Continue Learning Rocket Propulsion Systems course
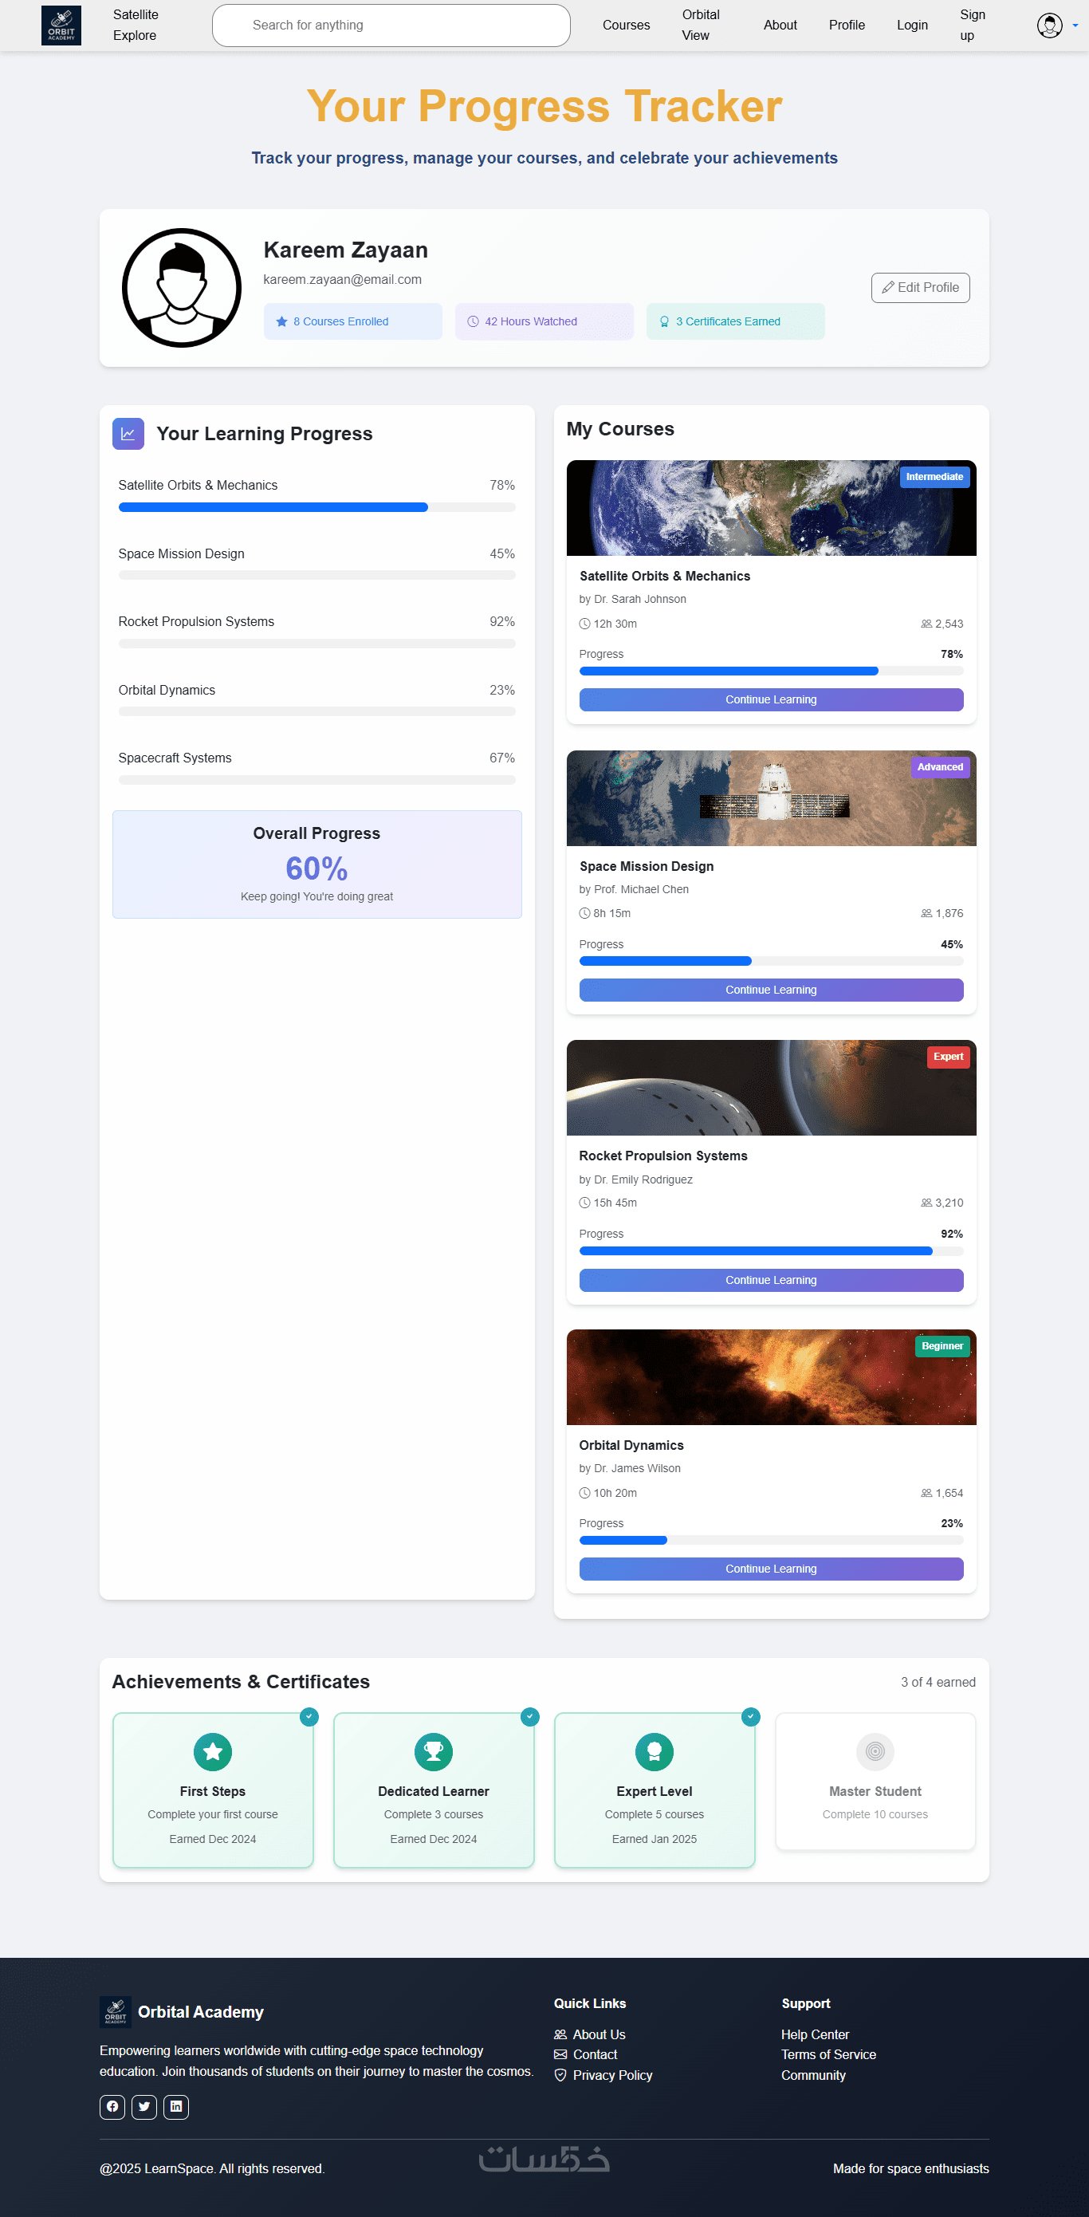1089x2217 pixels. click(771, 1280)
